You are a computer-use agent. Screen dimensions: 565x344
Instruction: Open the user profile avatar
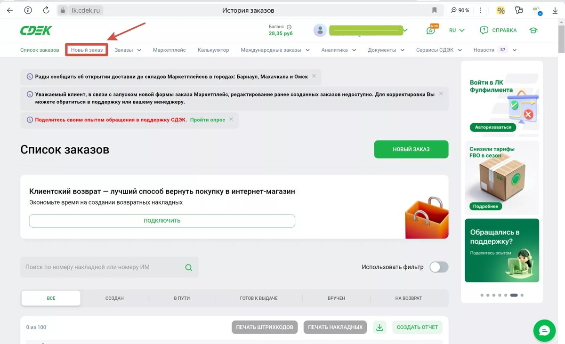(320, 31)
